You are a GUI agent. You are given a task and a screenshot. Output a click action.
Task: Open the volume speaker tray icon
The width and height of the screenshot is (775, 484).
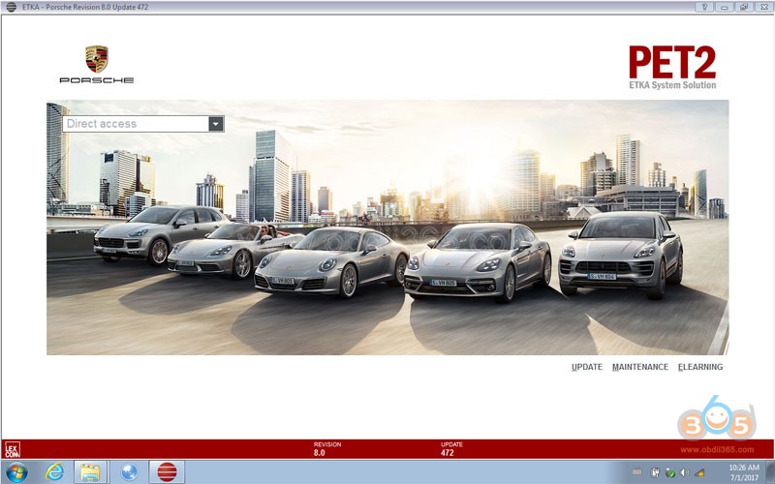[685, 472]
